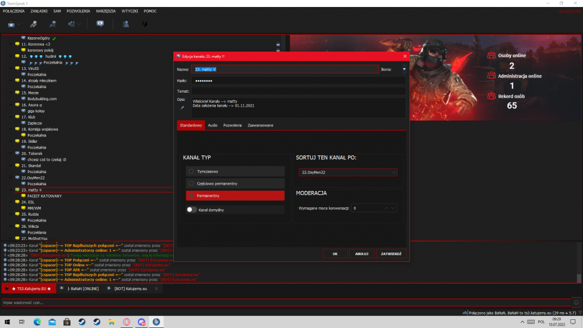
Task: Click the Nazwa input field
Action: click(285, 69)
